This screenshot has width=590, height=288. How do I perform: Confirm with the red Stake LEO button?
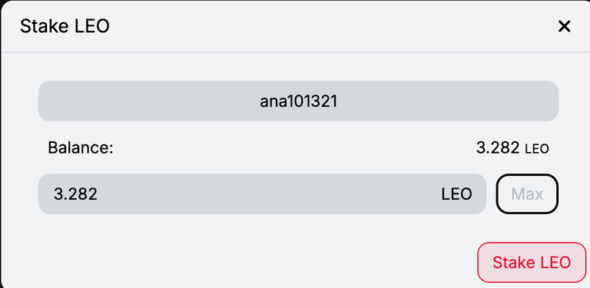click(x=532, y=263)
